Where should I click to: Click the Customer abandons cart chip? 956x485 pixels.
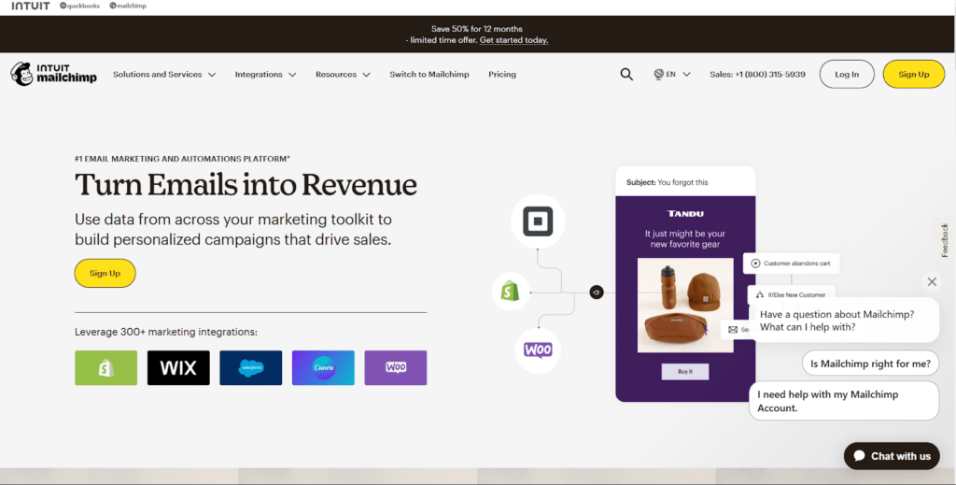tap(791, 264)
